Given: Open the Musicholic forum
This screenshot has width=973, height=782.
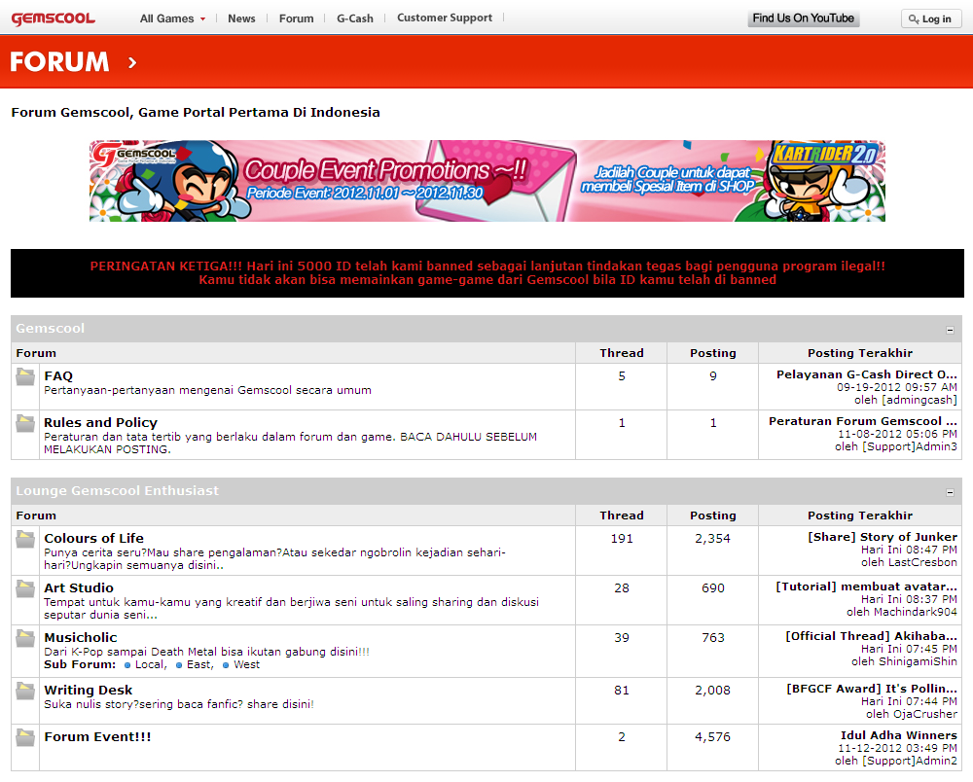Looking at the screenshot, I should click(81, 637).
